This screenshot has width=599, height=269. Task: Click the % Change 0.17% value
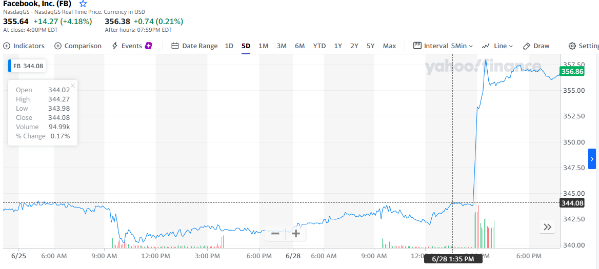(61, 136)
